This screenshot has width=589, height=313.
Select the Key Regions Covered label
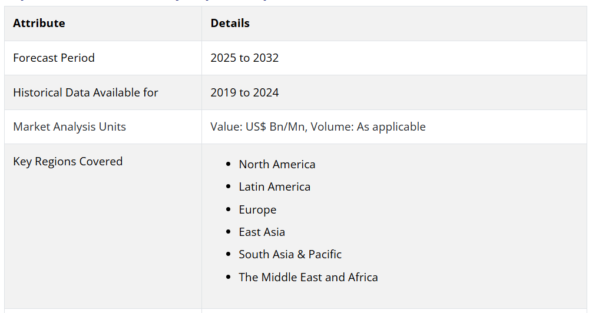pos(68,161)
